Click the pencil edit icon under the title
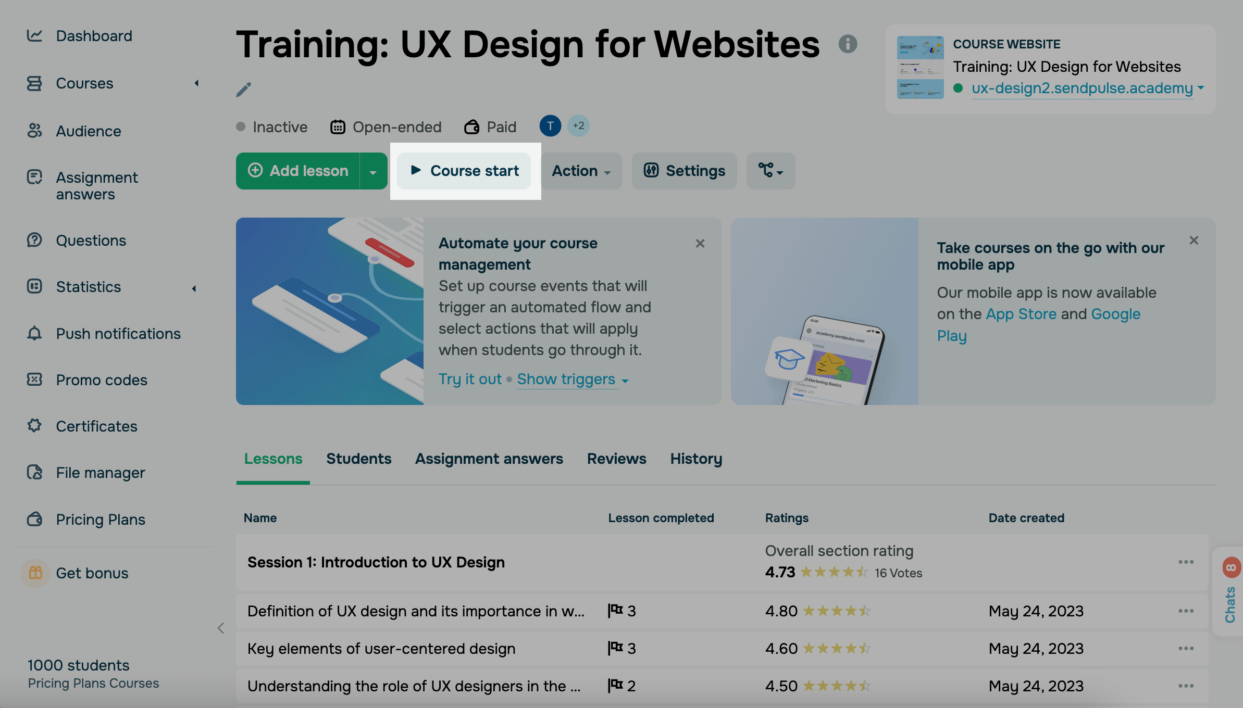The height and width of the screenshot is (708, 1243). [243, 90]
